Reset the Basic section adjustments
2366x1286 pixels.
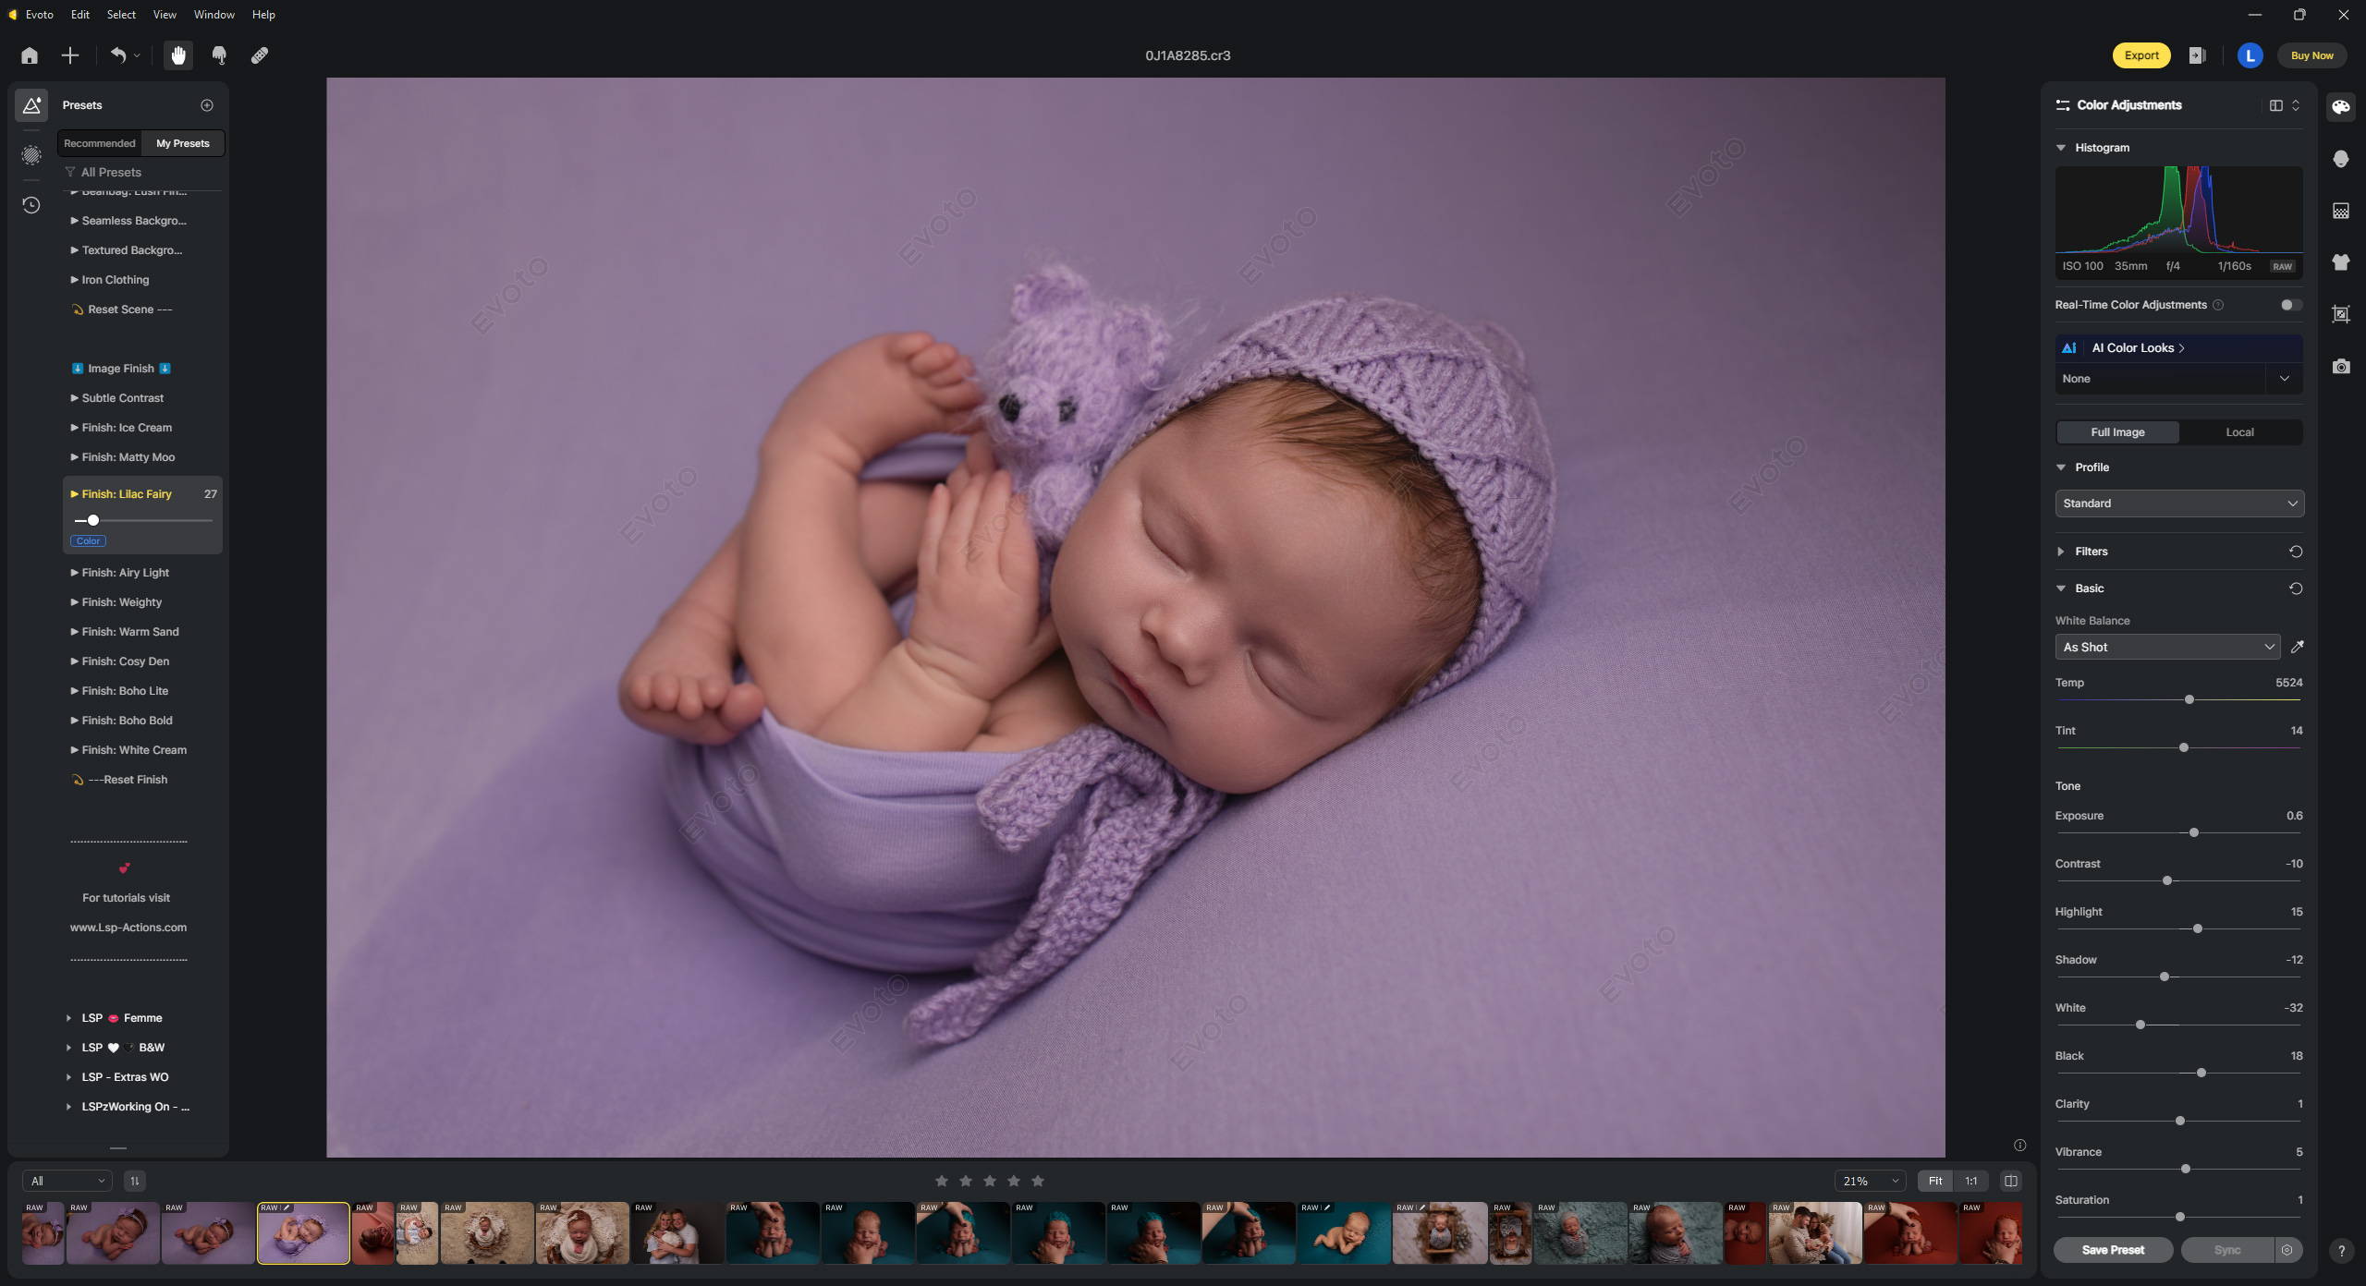(2295, 588)
